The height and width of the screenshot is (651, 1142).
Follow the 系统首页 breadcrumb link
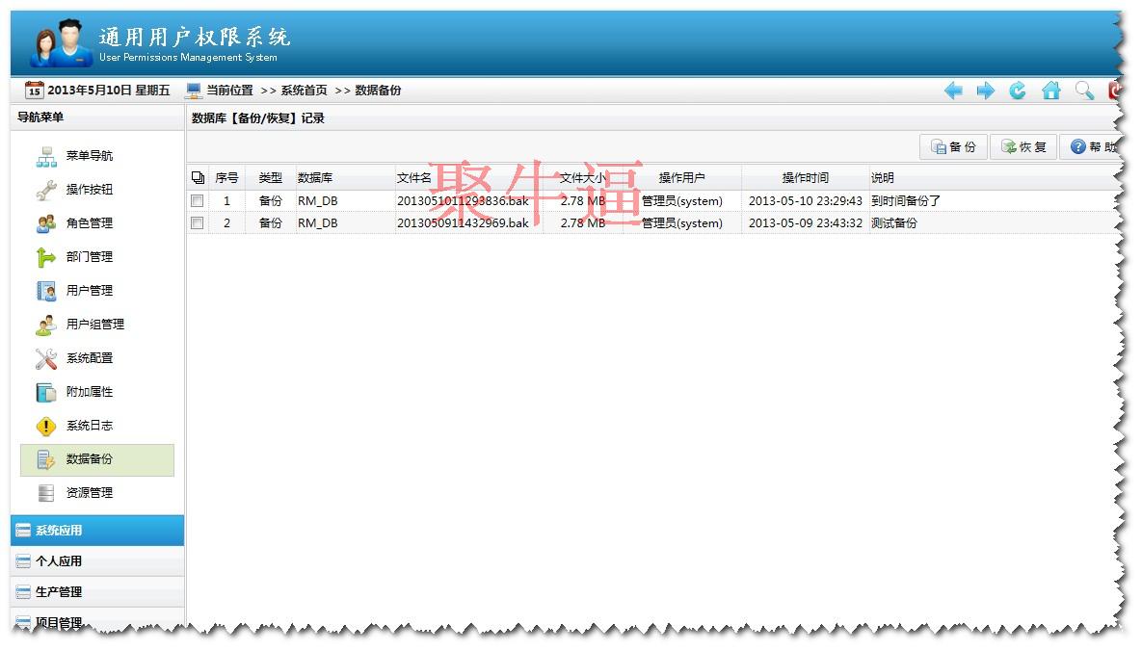pyautogui.click(x=304, y=91)
